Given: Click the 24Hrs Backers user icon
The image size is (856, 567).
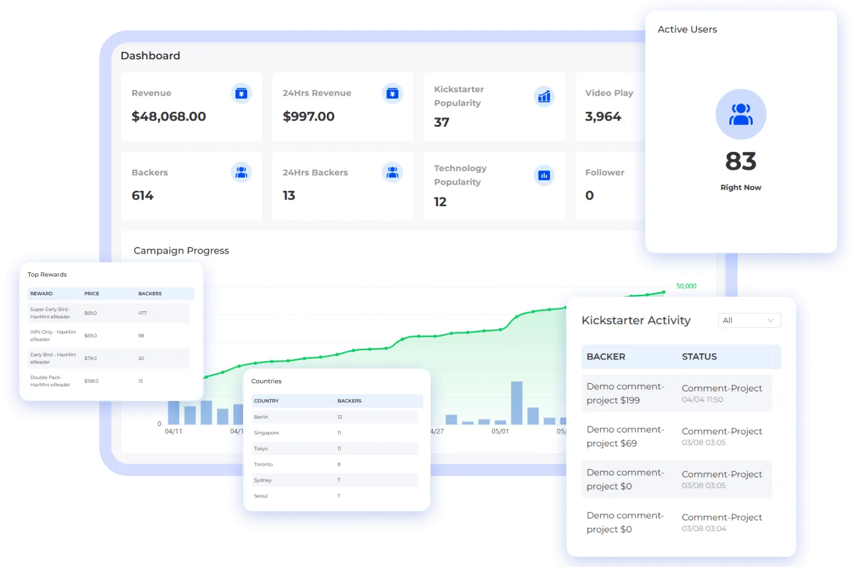Looking at the screenshot, I should tap(393, 172).
